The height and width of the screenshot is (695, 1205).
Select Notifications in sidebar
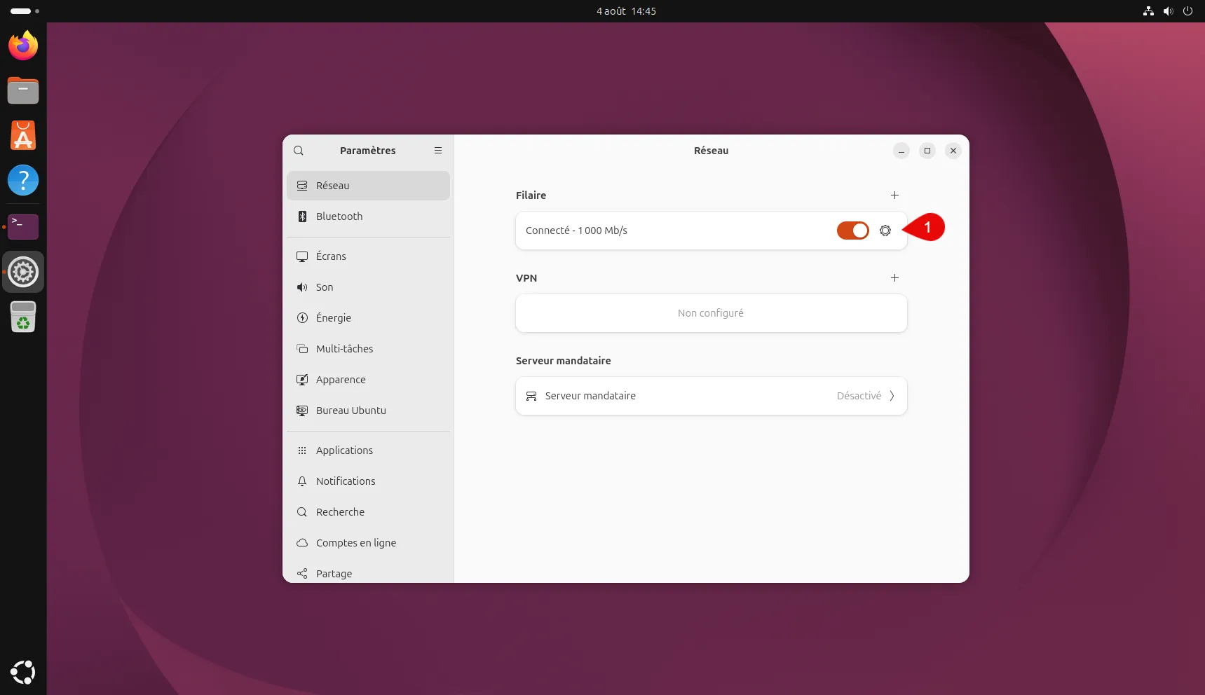coord(368,481)
